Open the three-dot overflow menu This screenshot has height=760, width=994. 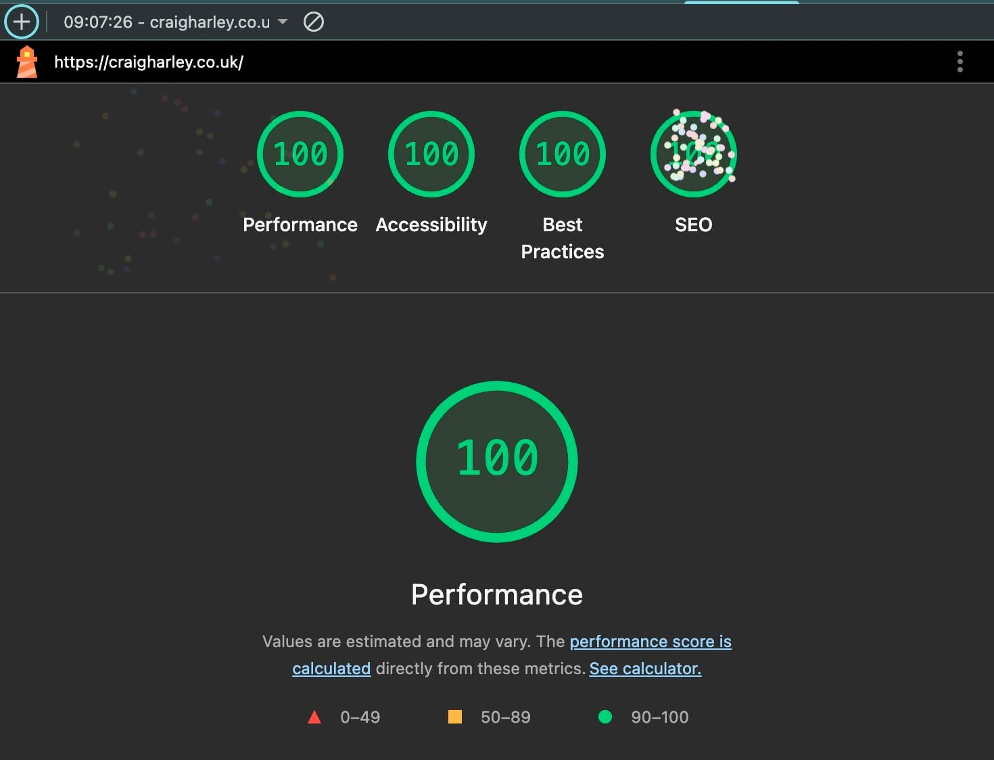click(x=960, y=62)
